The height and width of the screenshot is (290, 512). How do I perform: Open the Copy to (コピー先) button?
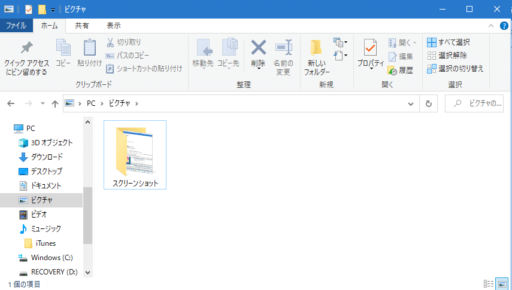click(229, 54)
